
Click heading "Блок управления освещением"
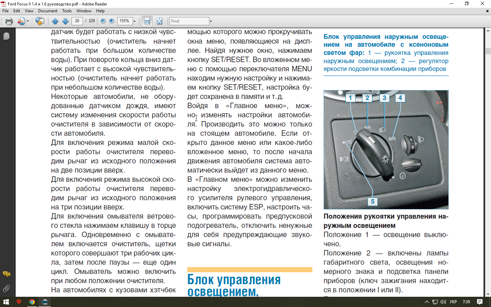point(234,285)
